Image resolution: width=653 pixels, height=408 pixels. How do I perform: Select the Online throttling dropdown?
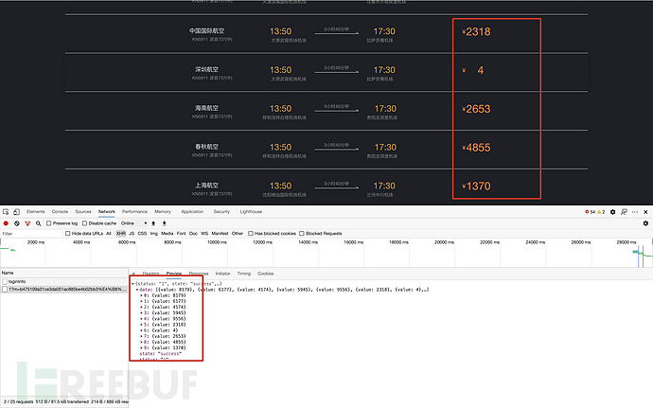133,223
